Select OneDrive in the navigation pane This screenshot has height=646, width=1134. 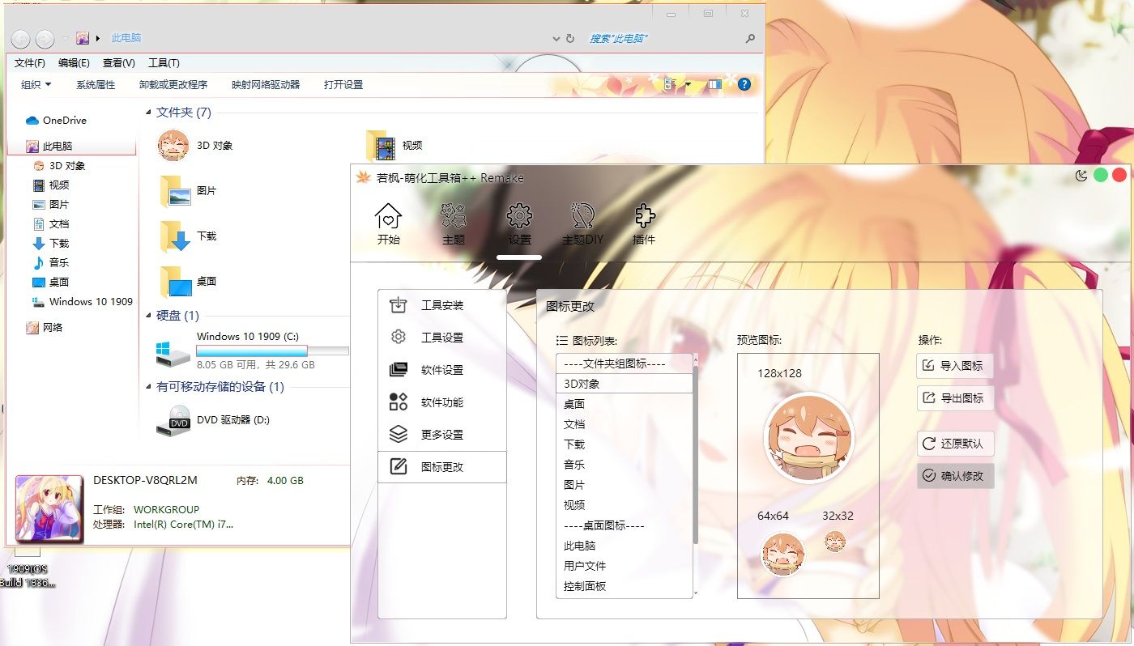56,121
